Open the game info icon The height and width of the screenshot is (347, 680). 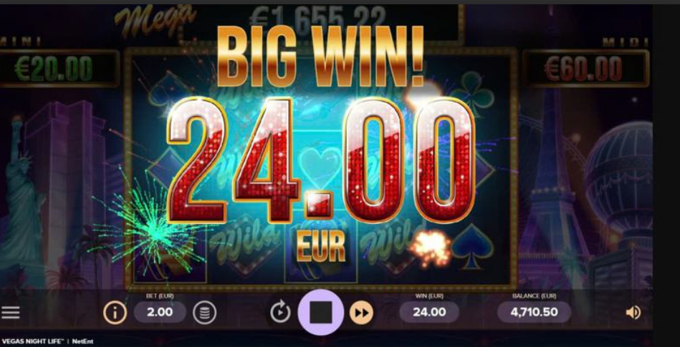[115, 313]
